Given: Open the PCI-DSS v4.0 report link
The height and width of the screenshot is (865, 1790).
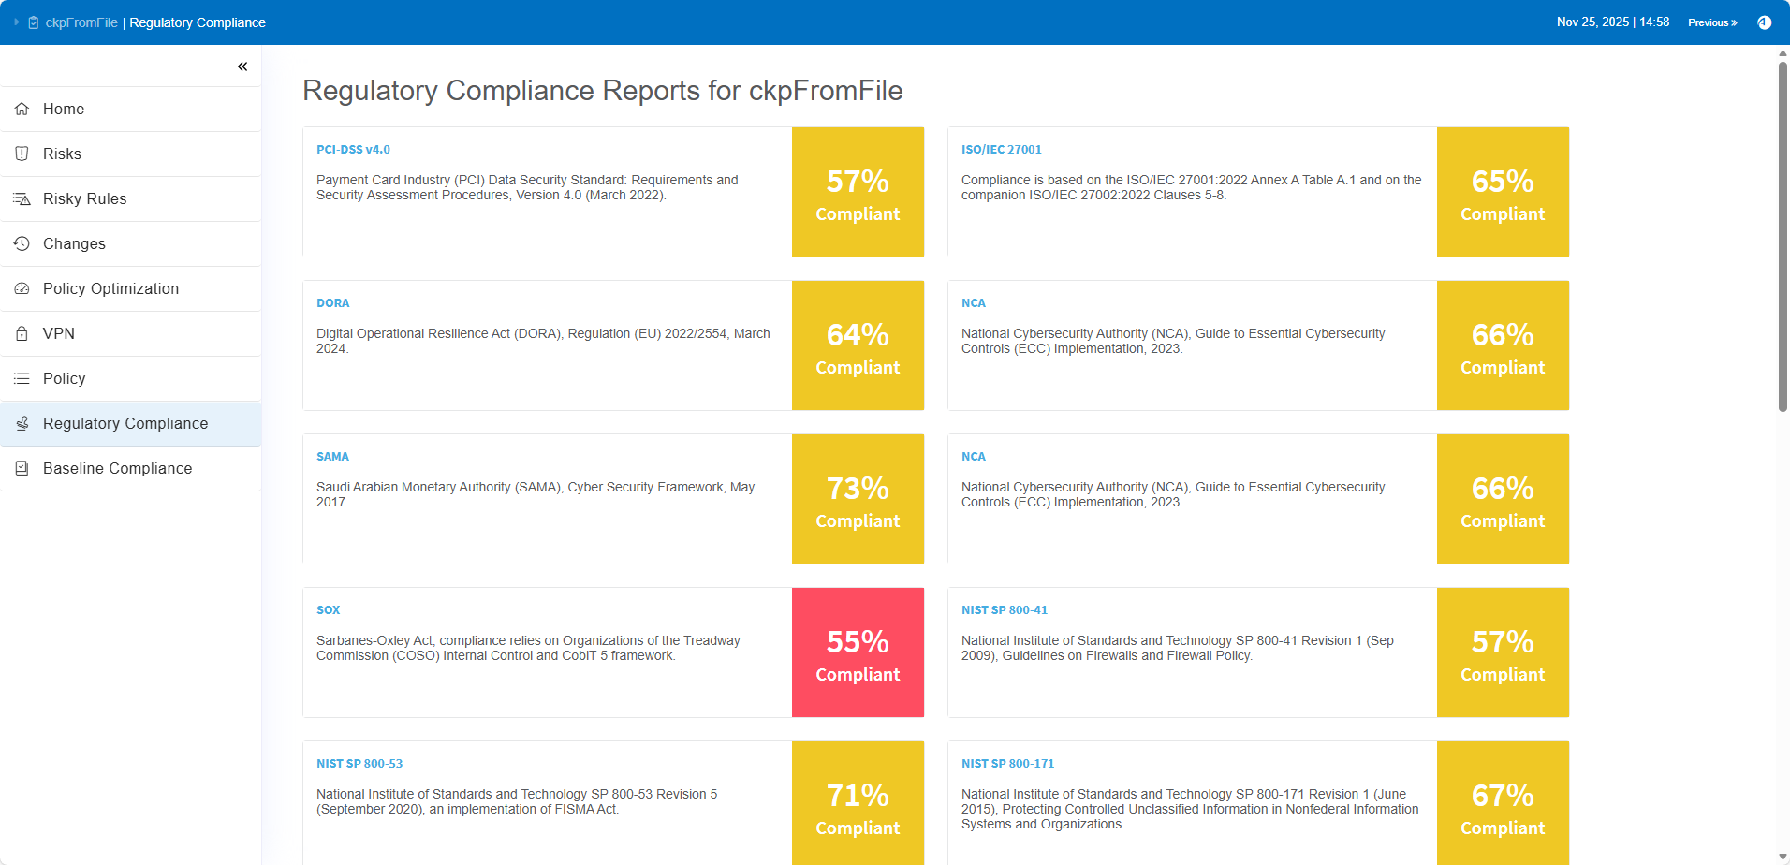Looking at the screenshot, I should click(353, 150).
